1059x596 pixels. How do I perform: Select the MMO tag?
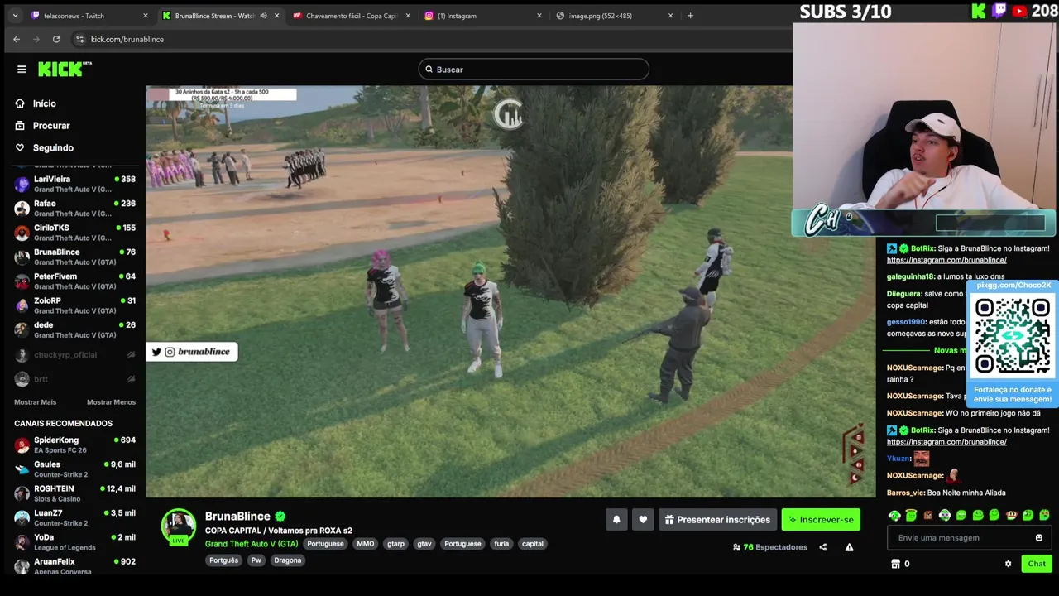click(x=366, y=544)
